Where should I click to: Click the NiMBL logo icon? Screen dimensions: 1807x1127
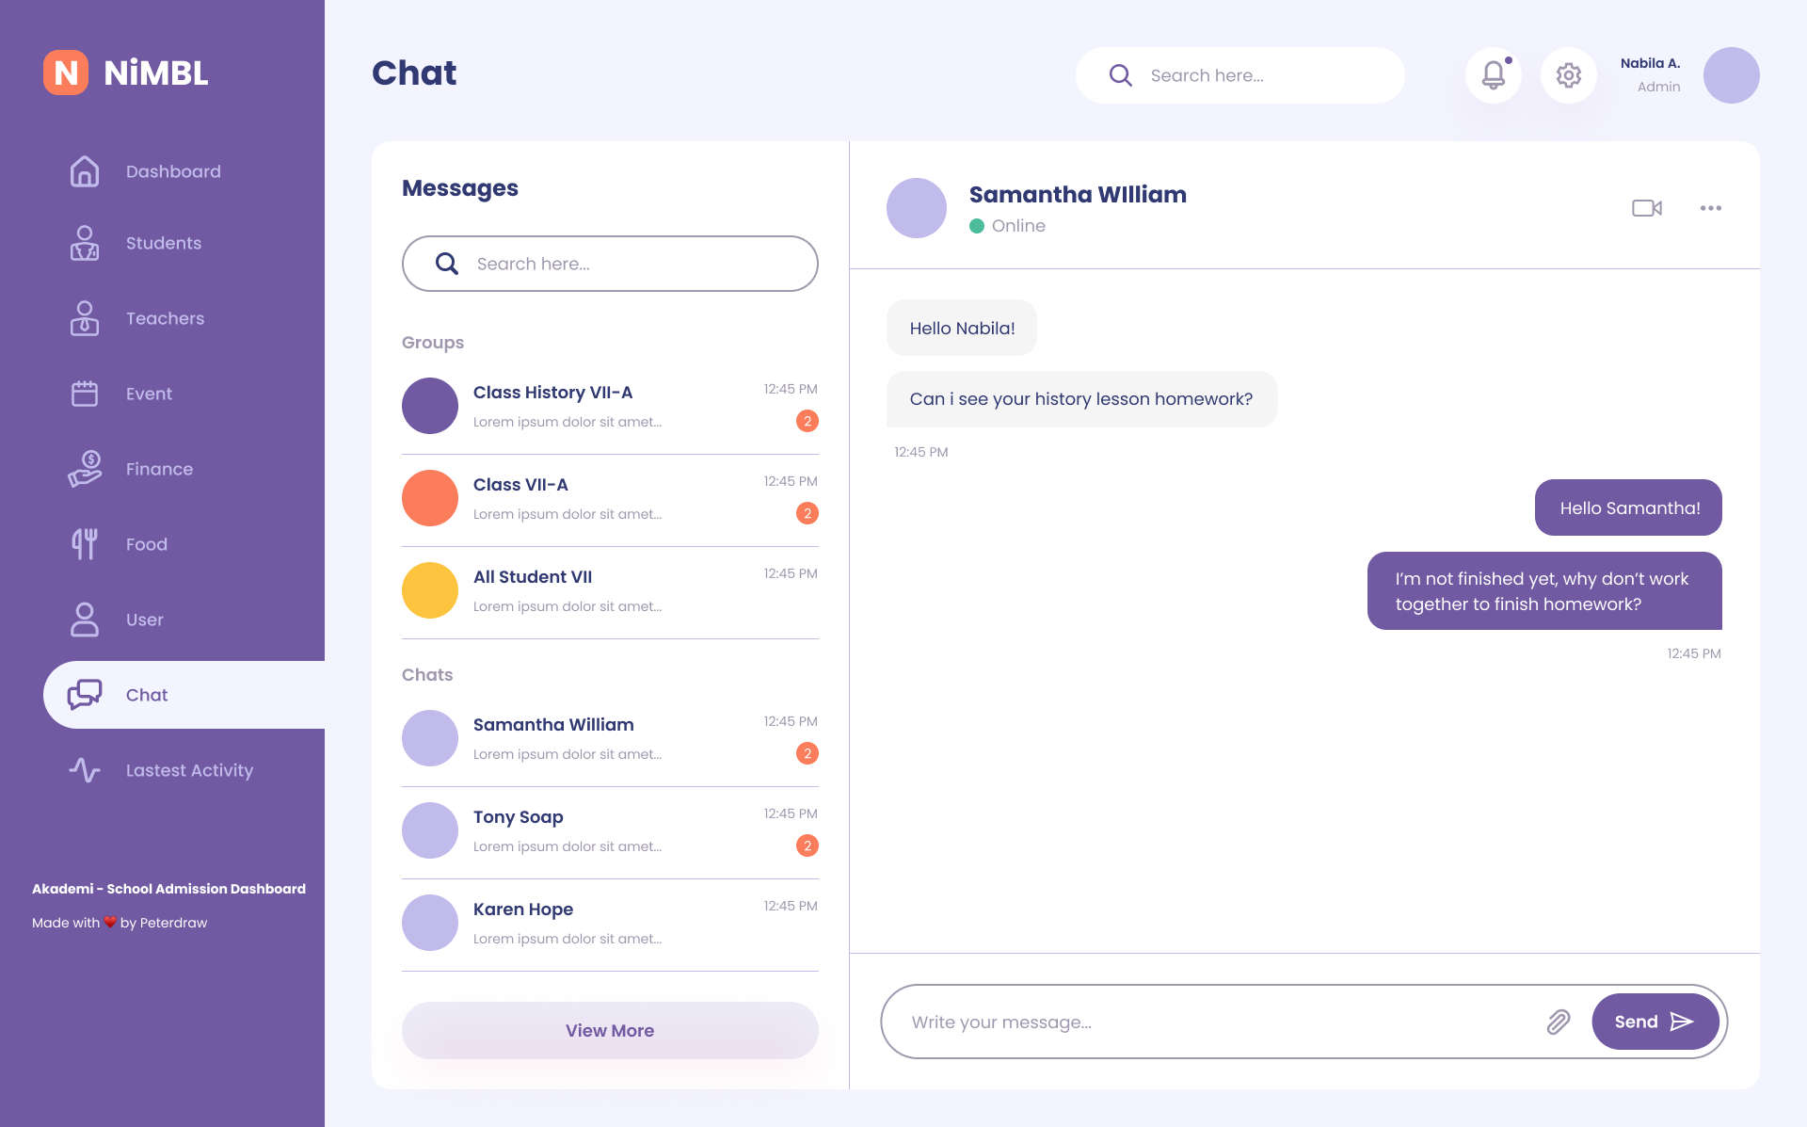(66, 72)
